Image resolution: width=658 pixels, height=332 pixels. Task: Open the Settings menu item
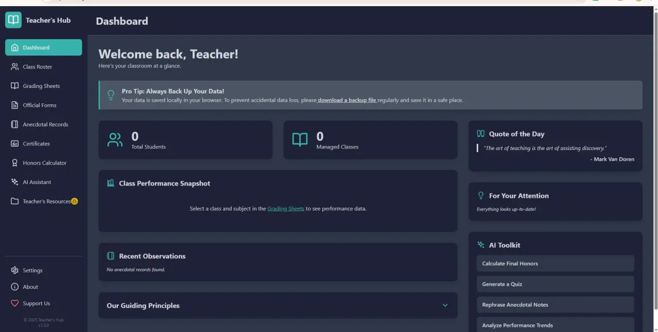coord(44,270)
